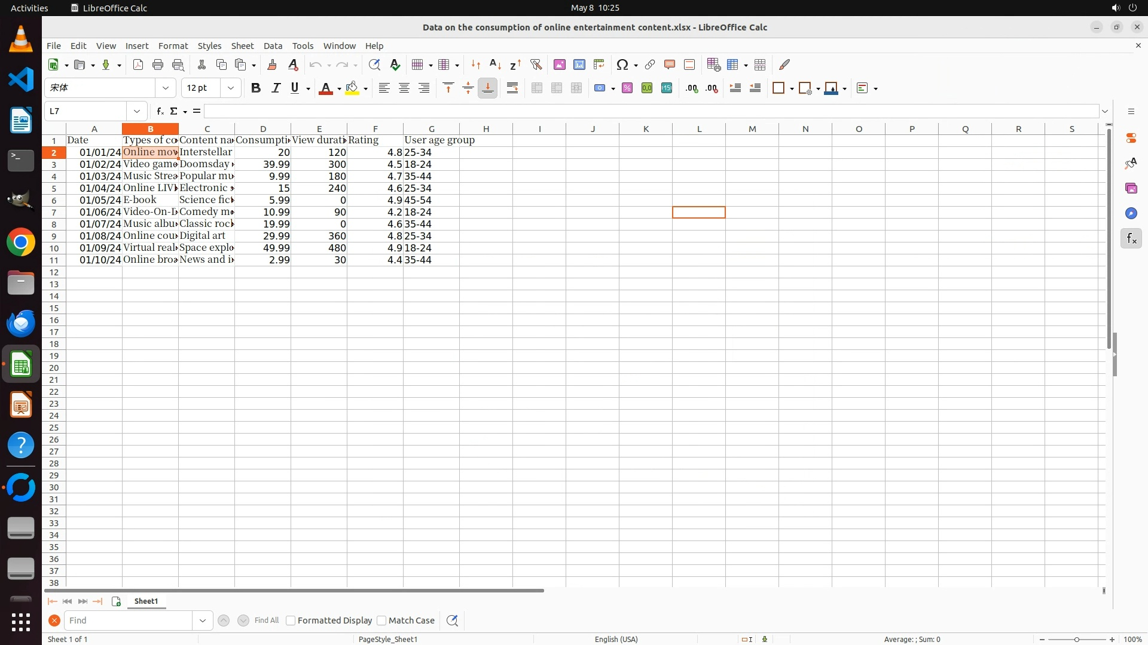1148x645 pixels.
Task: Click the Wrap Text icon
Action: pos(512,88)
